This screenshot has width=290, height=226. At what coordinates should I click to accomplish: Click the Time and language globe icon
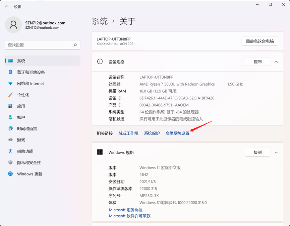pos(10,129)
